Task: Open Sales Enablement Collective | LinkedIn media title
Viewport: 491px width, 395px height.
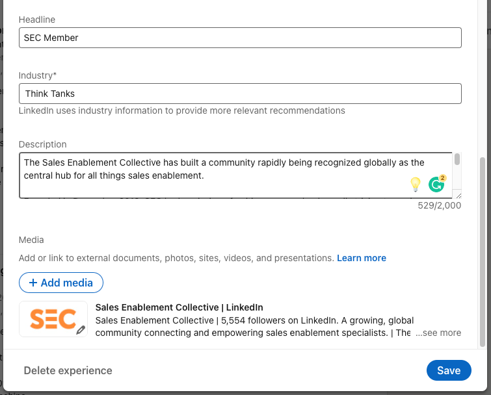Action: [x=179, y=307]
